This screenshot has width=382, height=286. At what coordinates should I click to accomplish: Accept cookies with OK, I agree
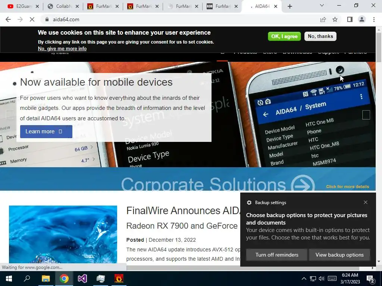(x=284, y=36)
